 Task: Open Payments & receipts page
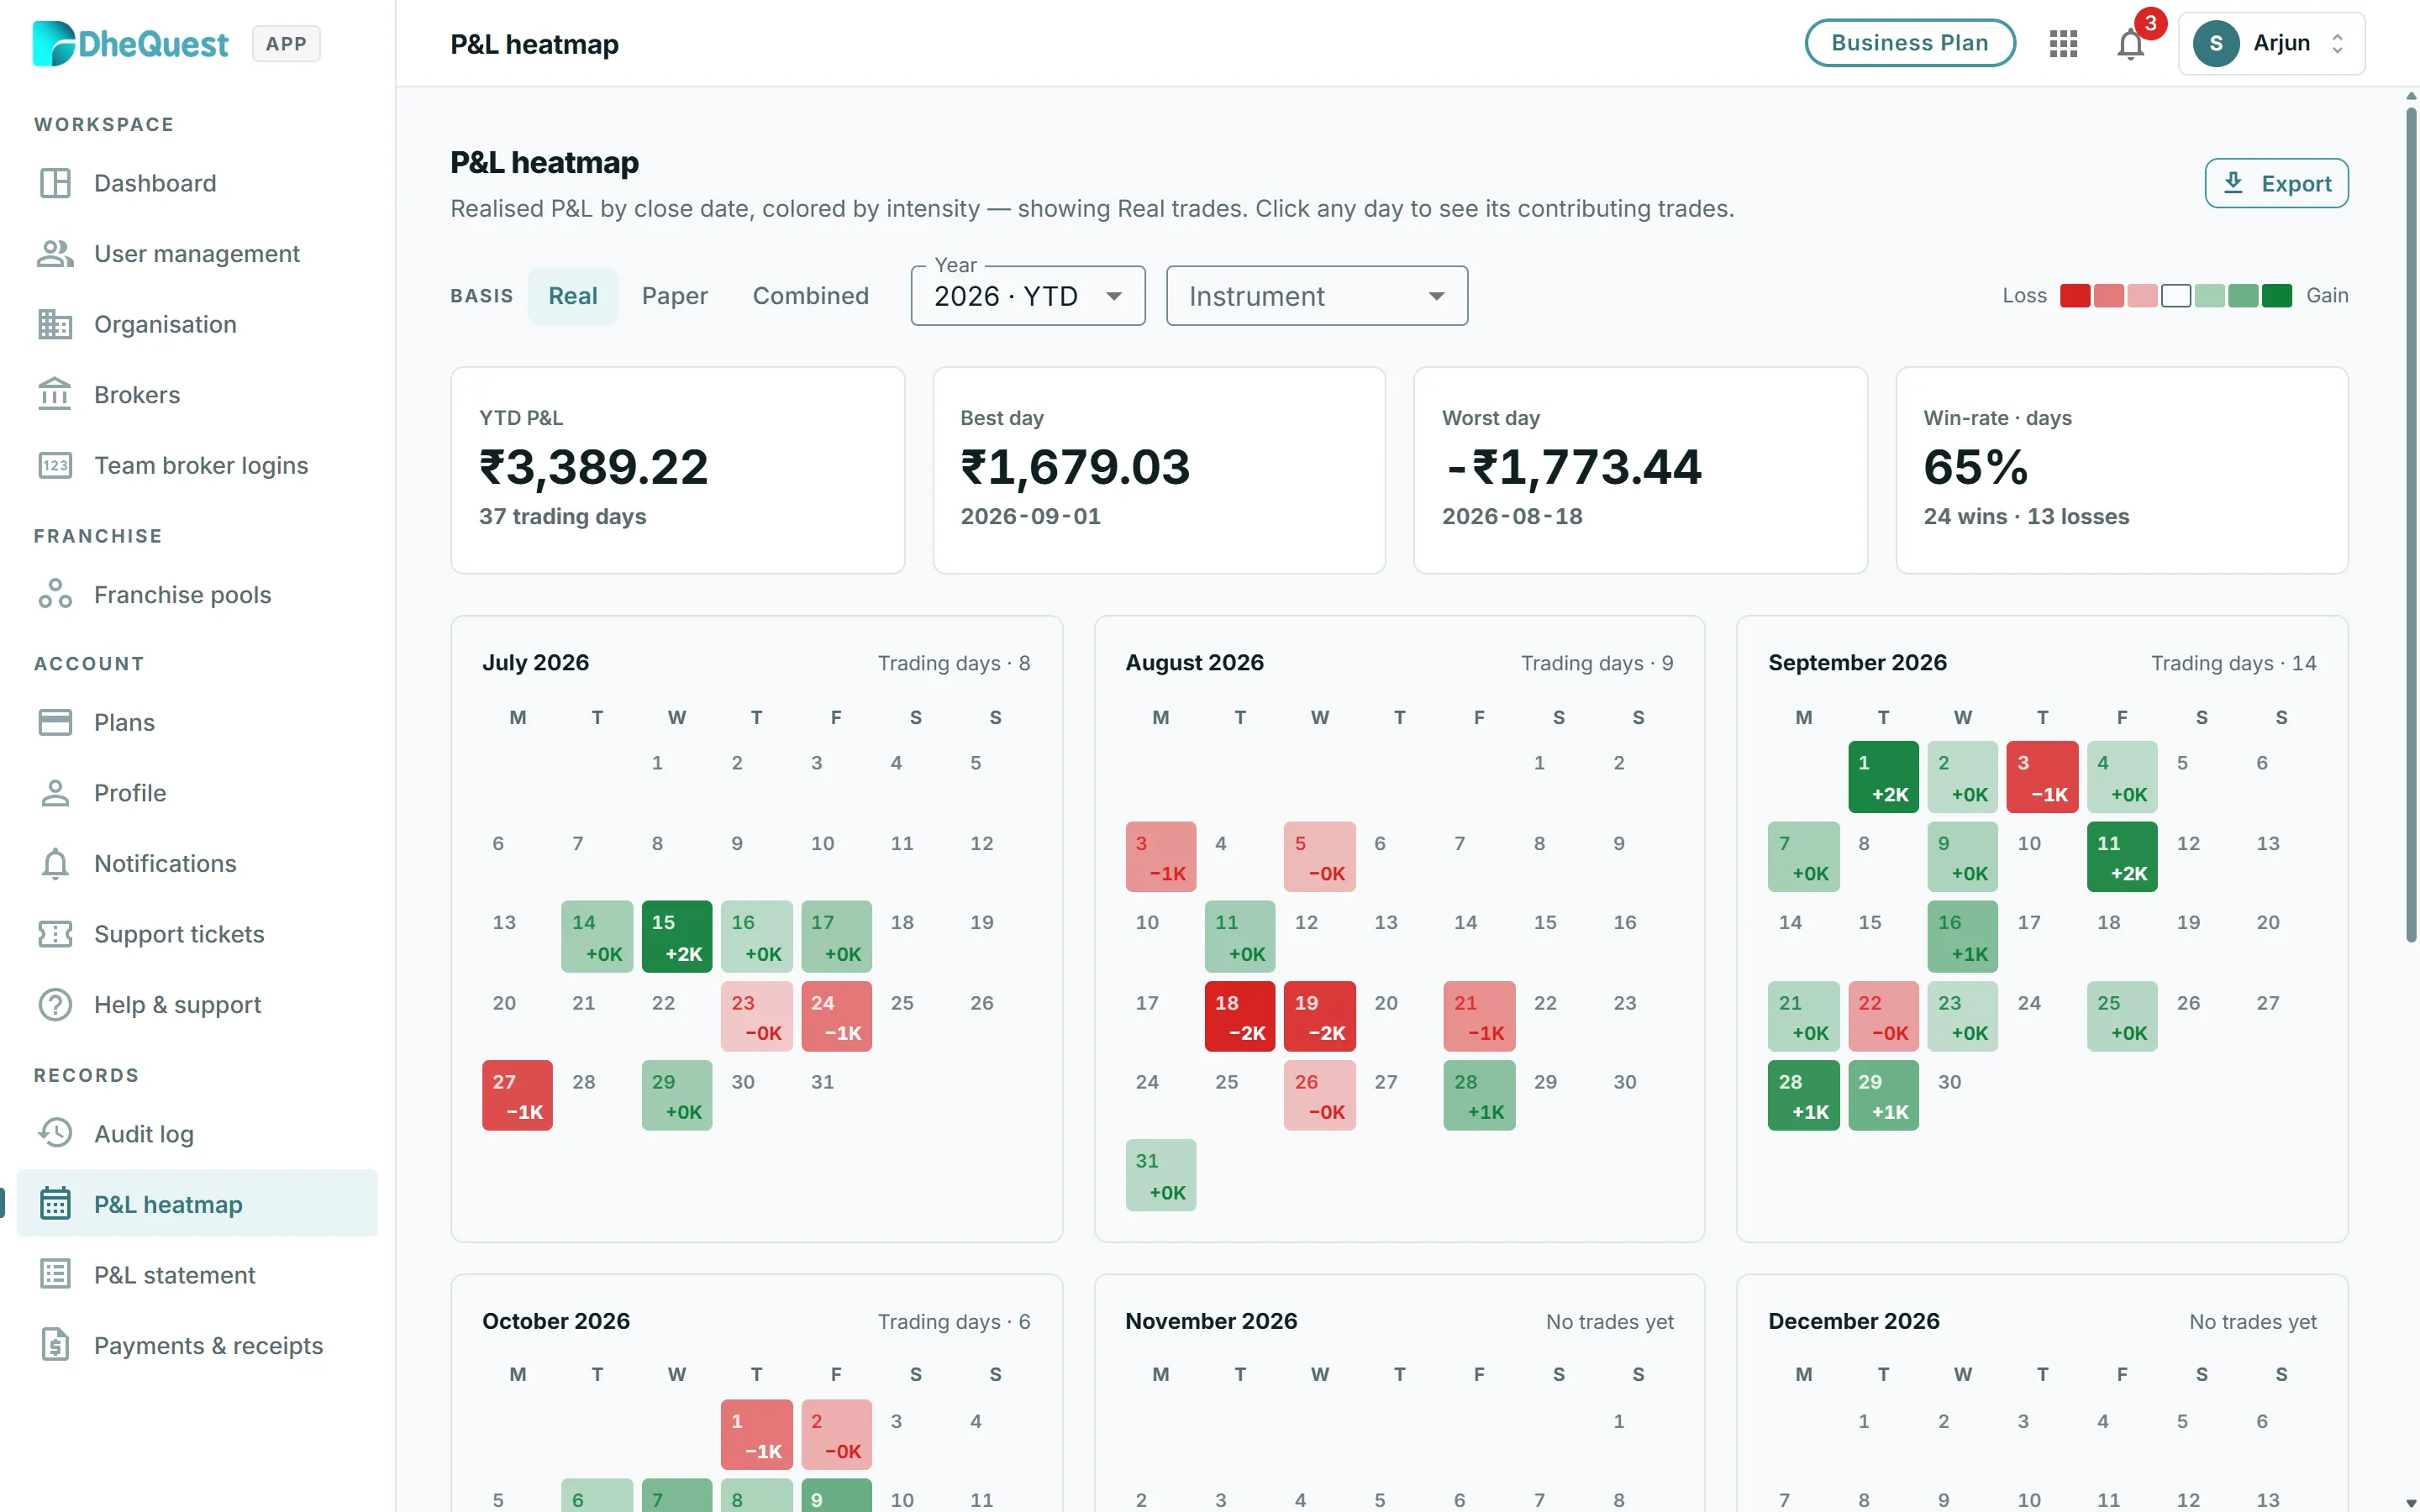click(x=197, y=1345)
